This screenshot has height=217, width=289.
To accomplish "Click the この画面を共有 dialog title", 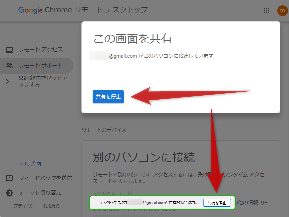I will click(132, 39).
